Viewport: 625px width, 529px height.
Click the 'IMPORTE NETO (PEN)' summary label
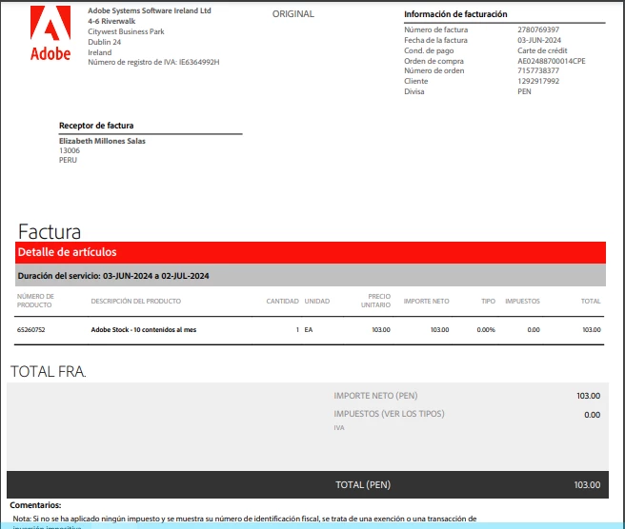375,396
